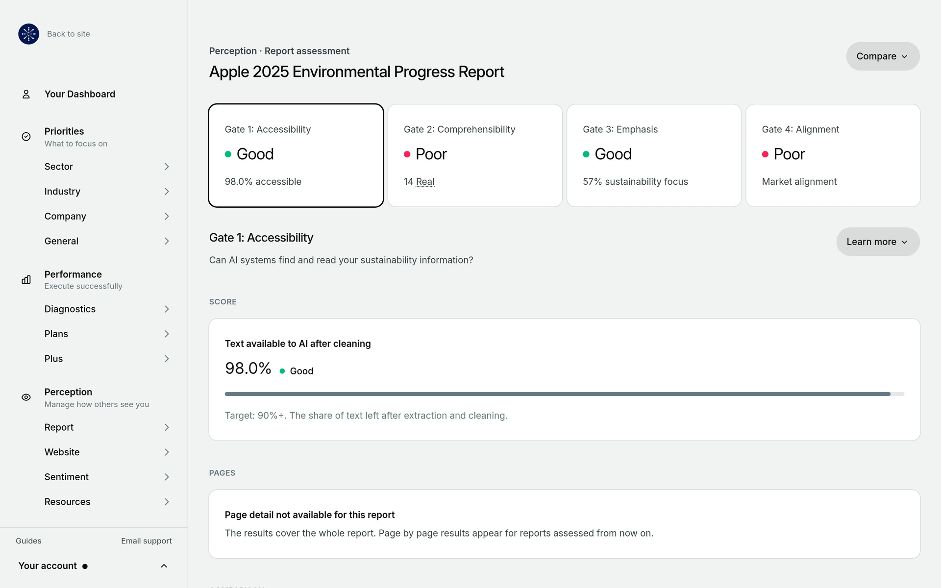Click the Target: 90%+ description text

(366, 416)
